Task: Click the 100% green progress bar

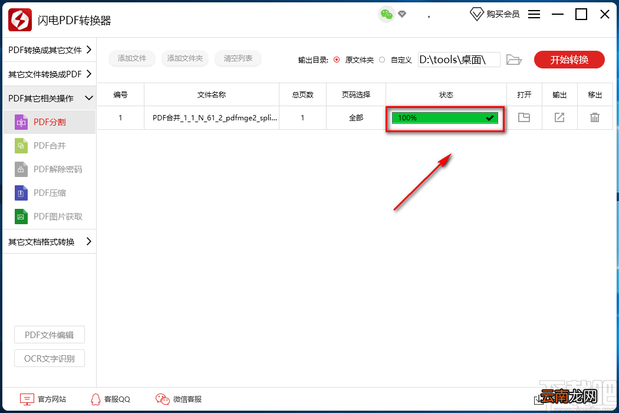Action: pos(445,118)
